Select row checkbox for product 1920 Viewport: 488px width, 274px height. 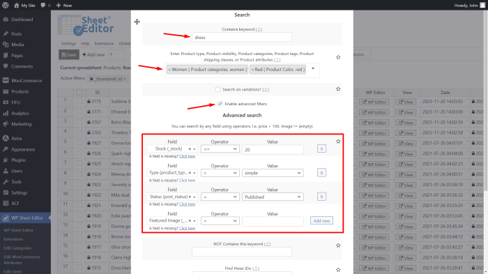click(x=79, y=215)
